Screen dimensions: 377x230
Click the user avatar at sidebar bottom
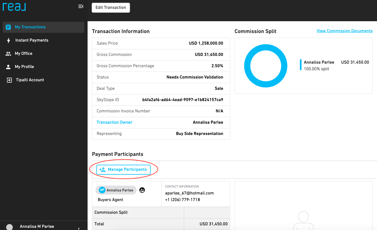[9, 227]
